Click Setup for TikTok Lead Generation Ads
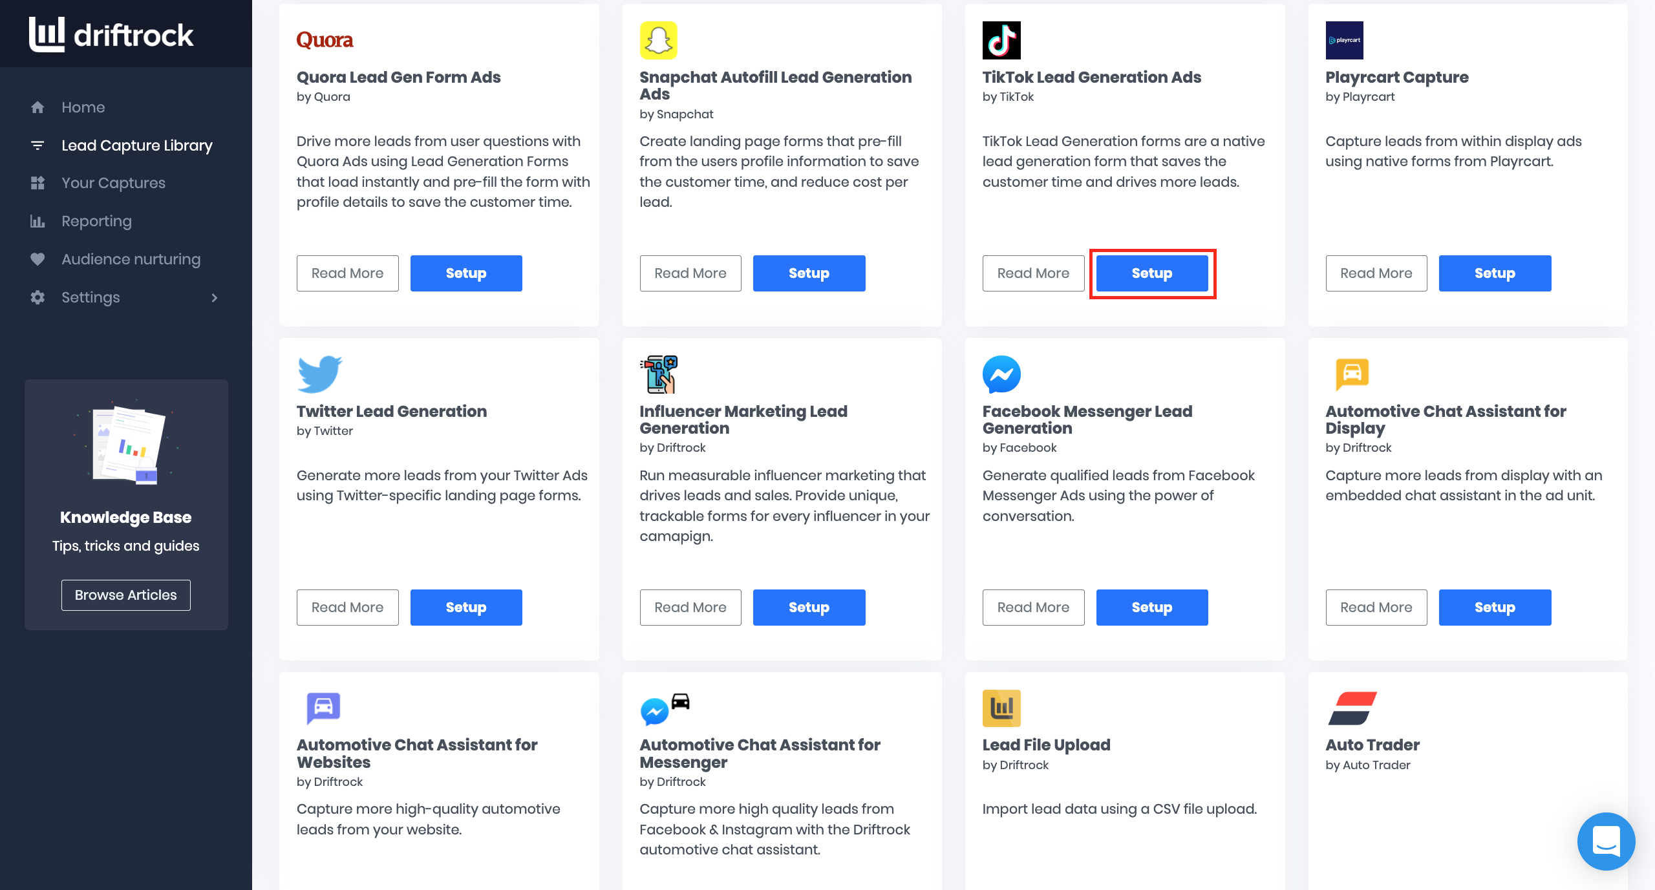This screenshot has width=1655, height=890. 1151,273
